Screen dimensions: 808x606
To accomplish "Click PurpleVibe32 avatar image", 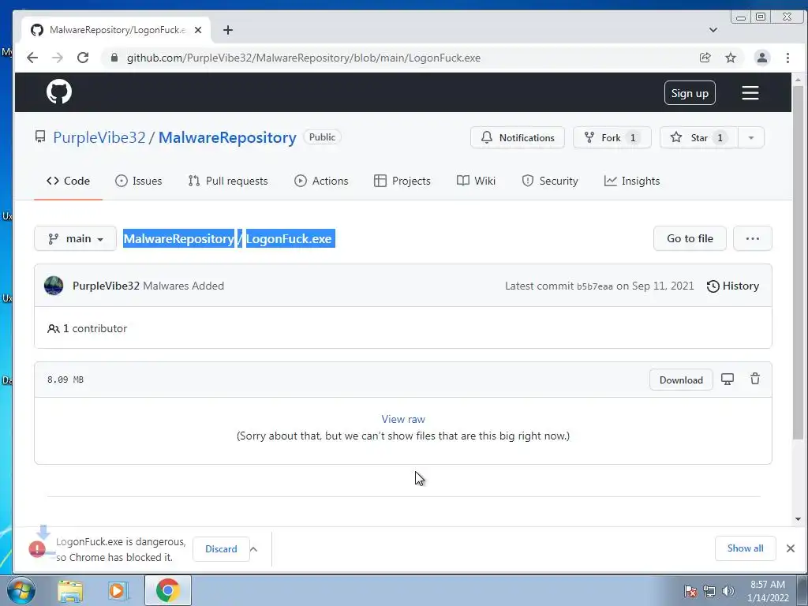I will tap(54, 286).
